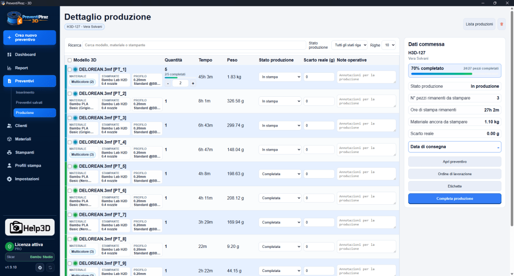Click the plus icon of Crea nuovo preventivo
The image size is (514, 276).
[9, 37]
